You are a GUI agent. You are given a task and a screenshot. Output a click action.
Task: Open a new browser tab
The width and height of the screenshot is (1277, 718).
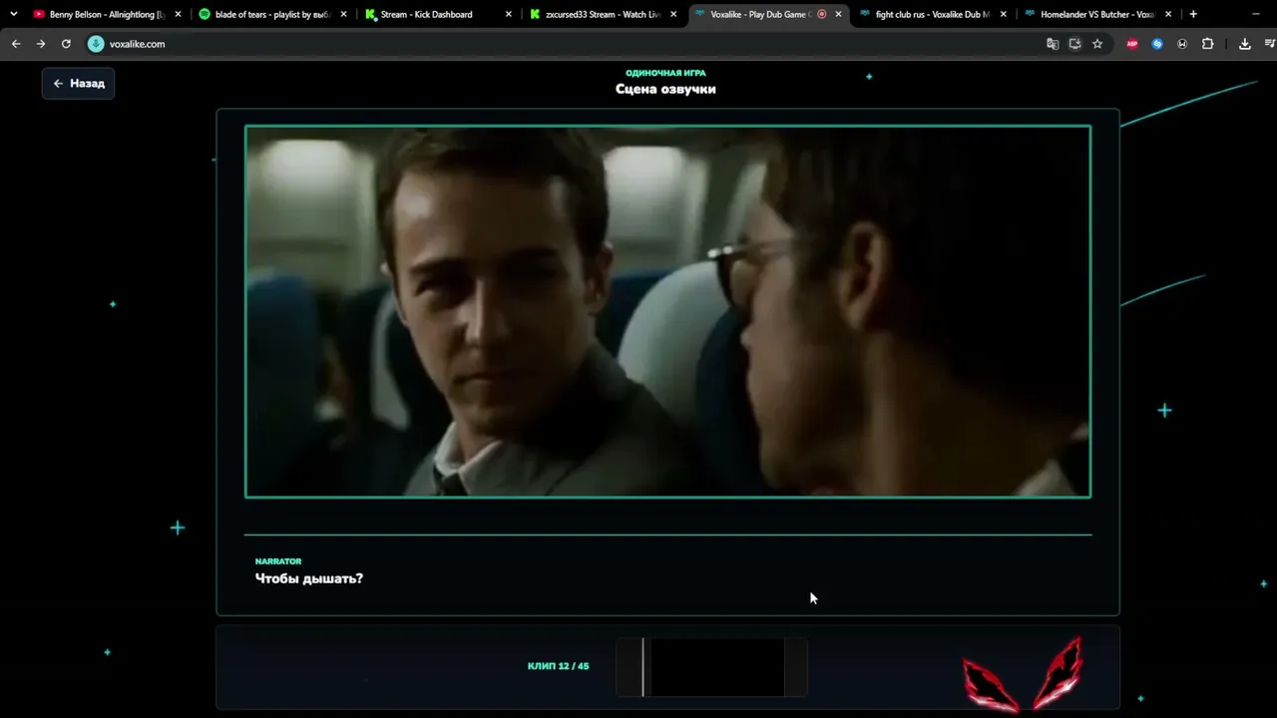point(1193,14)
